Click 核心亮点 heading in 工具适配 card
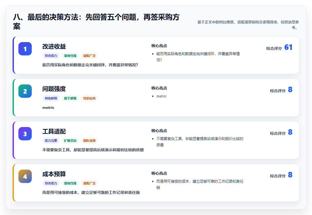The height and width of the screenshot is (215, 312). coord(159,131)
